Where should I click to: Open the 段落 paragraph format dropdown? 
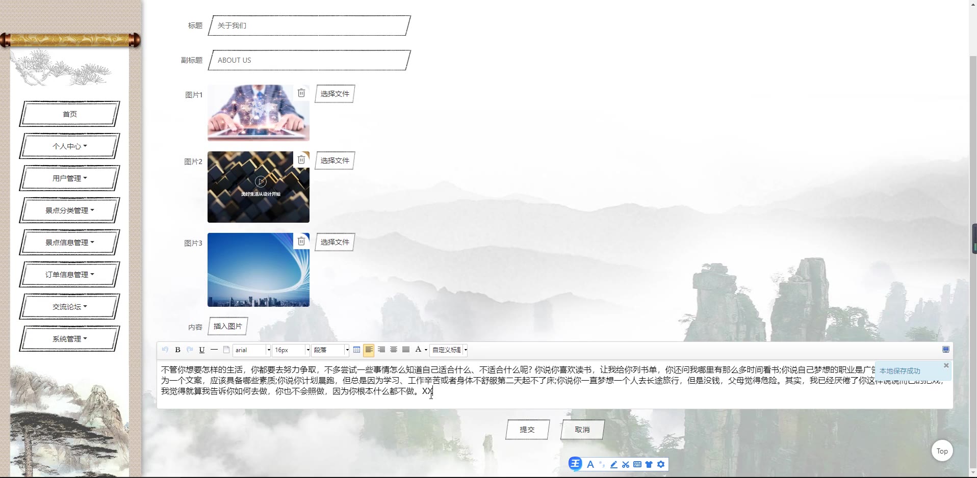point(330,350)
